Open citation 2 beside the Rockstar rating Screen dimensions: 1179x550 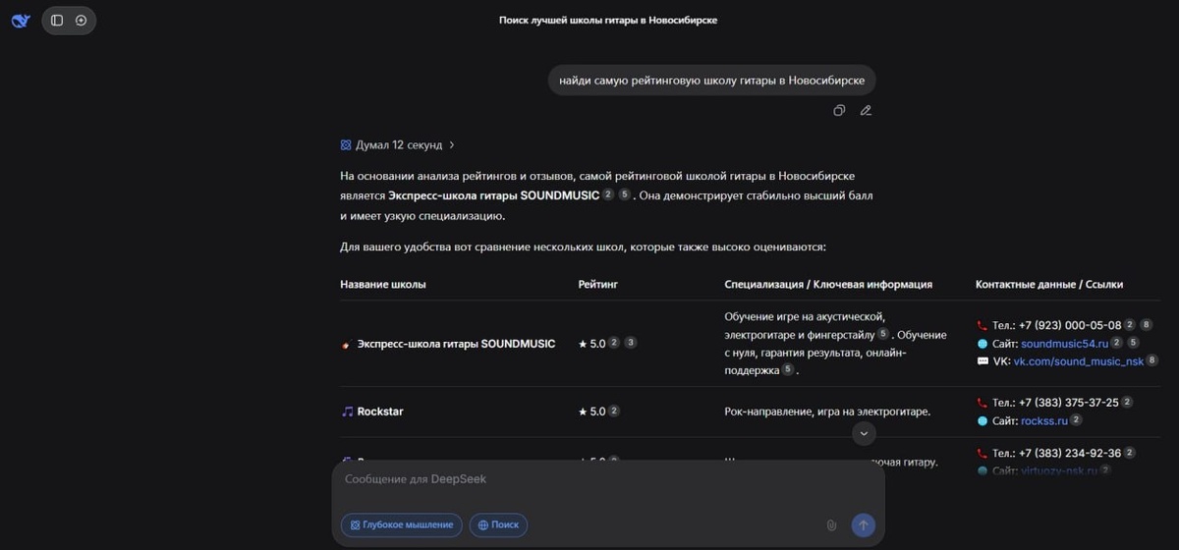(x=614, y=412)
